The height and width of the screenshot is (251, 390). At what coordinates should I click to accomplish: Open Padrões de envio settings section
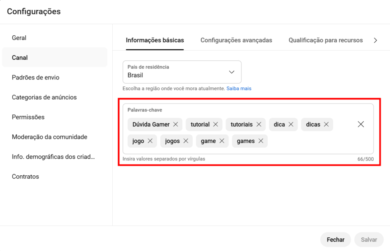click(x=35, y=78)
